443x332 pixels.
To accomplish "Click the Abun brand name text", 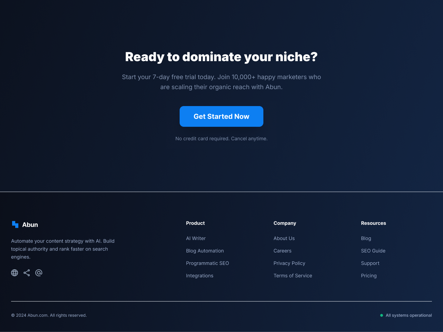I will [x=30, y=225].
